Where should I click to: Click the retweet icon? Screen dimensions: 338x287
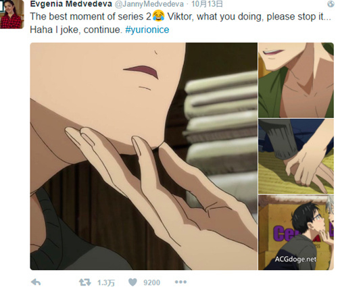pyautogui.click(x=84, y=282)
